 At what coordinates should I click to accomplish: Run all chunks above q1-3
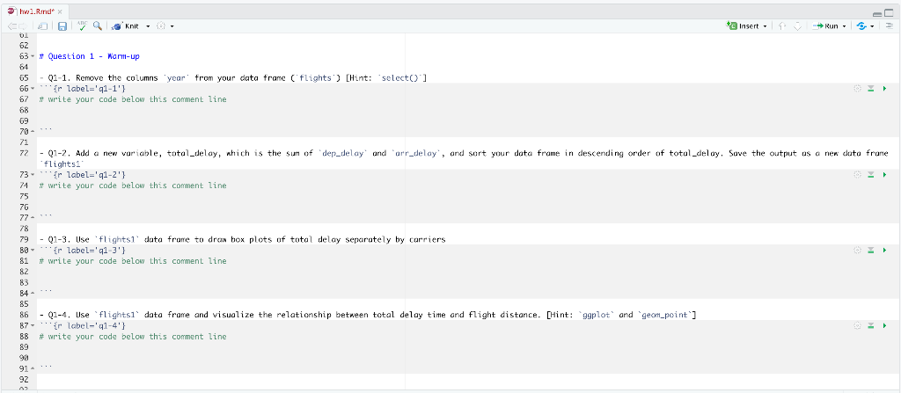(870, 251)
